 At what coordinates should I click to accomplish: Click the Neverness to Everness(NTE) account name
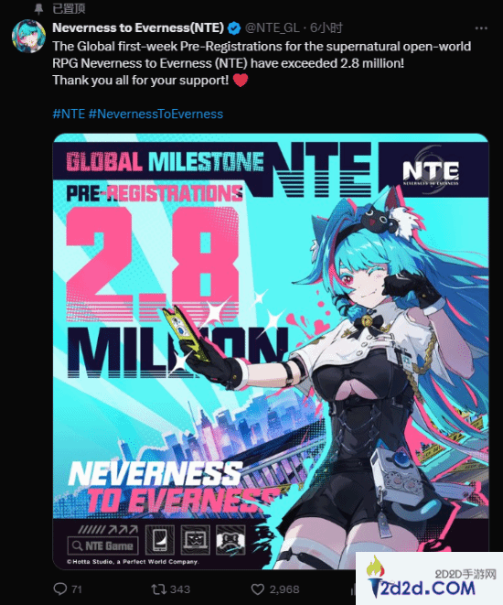pyautogui.click(x=138, y=27)
